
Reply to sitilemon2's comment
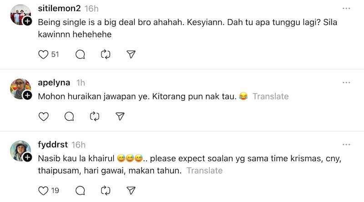[x=80, y=54]
